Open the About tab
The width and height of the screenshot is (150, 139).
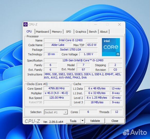pyautogui.click(x=104, y=32)
